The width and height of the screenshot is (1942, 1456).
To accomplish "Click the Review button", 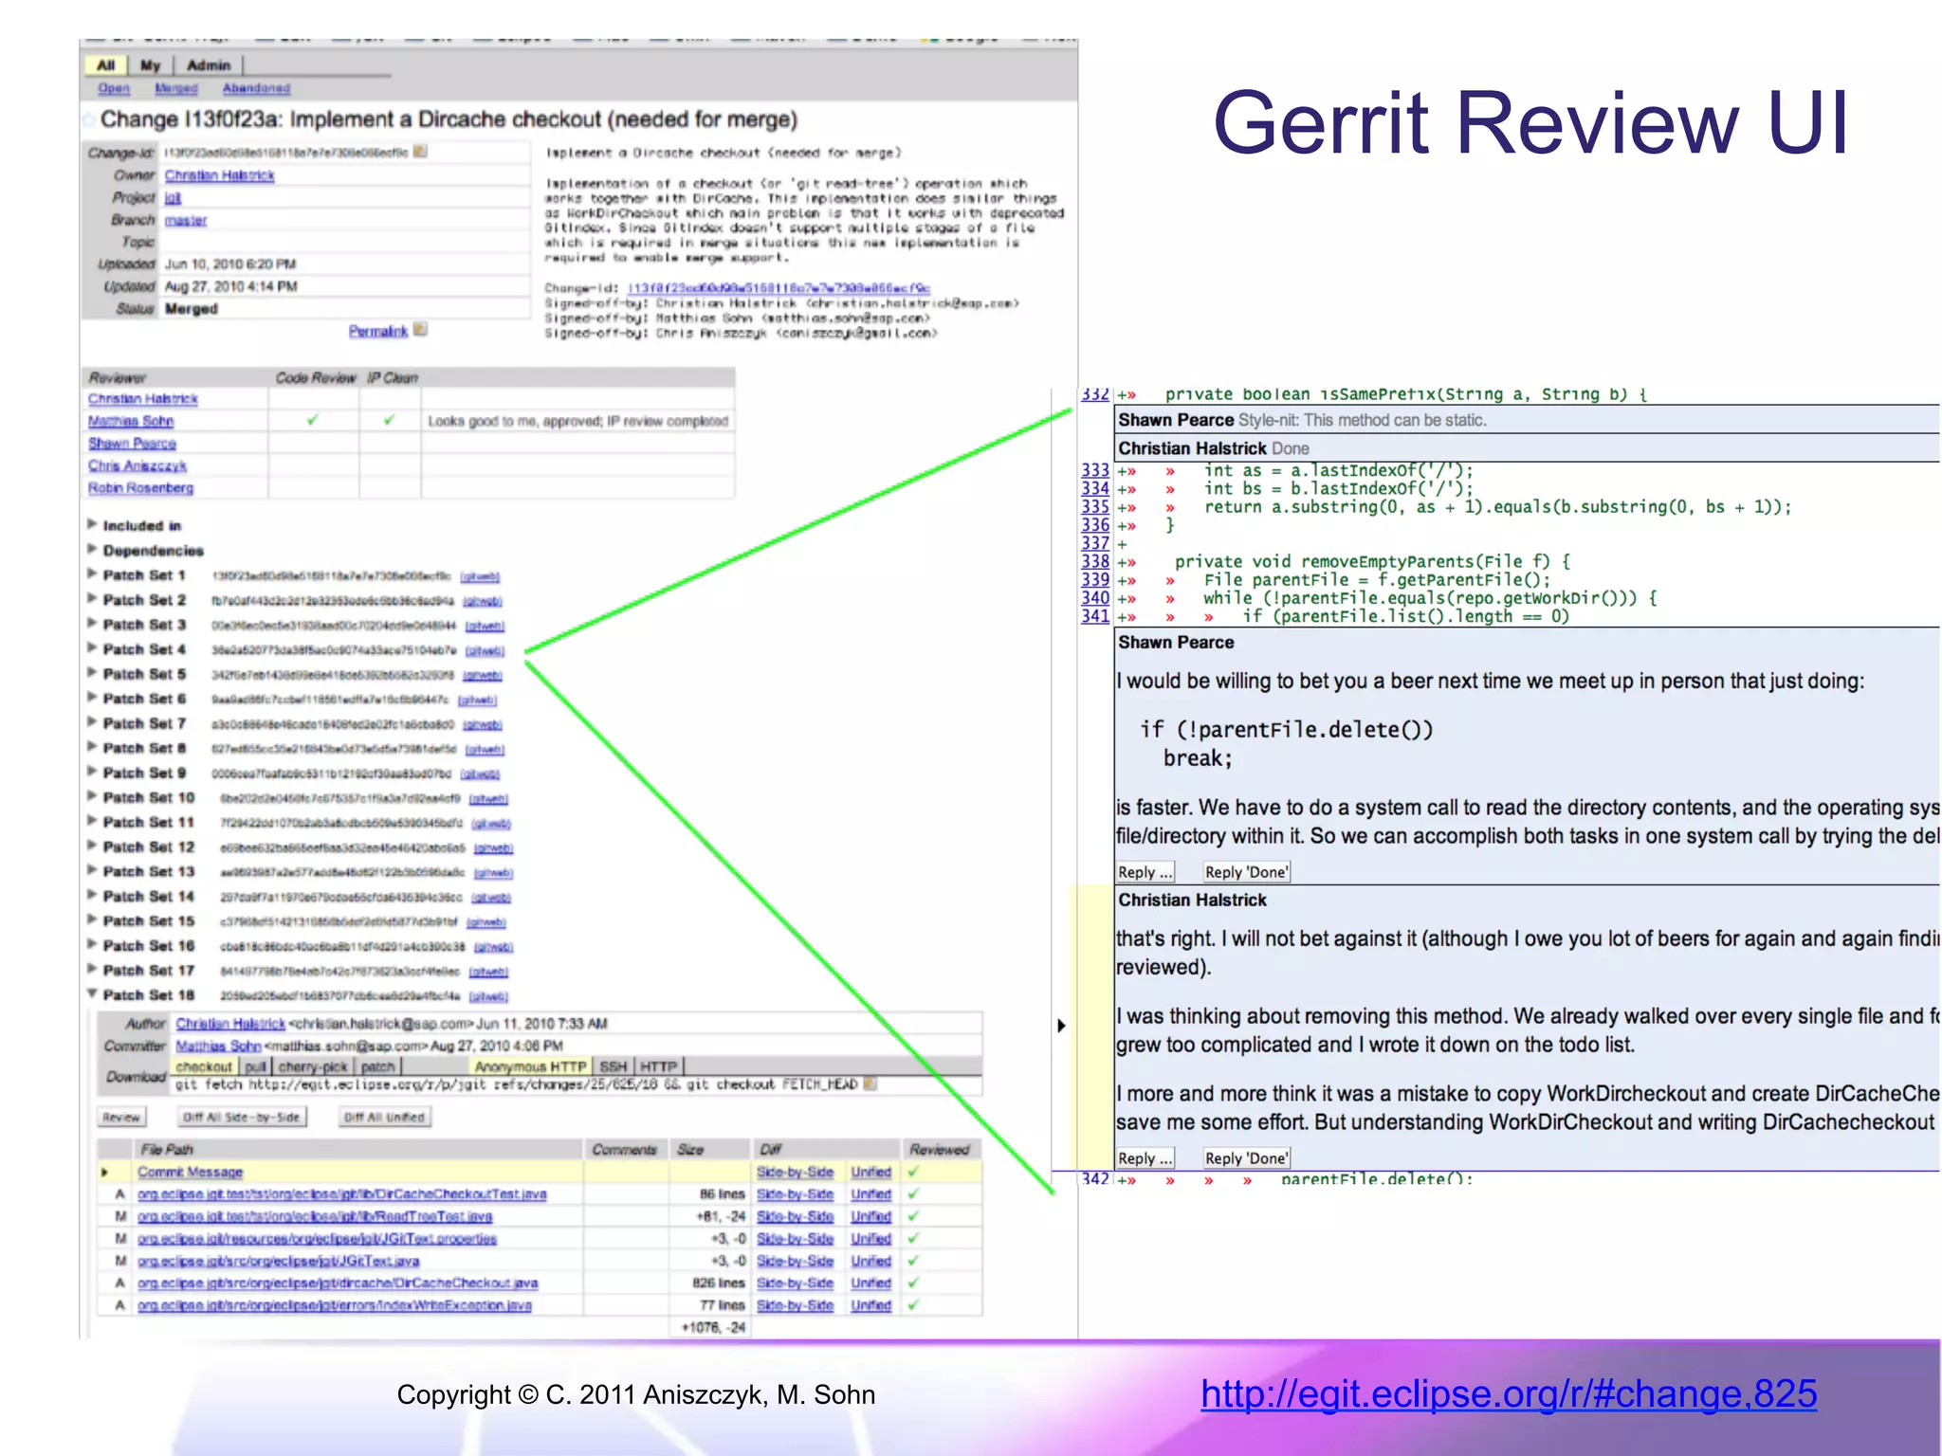I will (x=121, y=1117).
